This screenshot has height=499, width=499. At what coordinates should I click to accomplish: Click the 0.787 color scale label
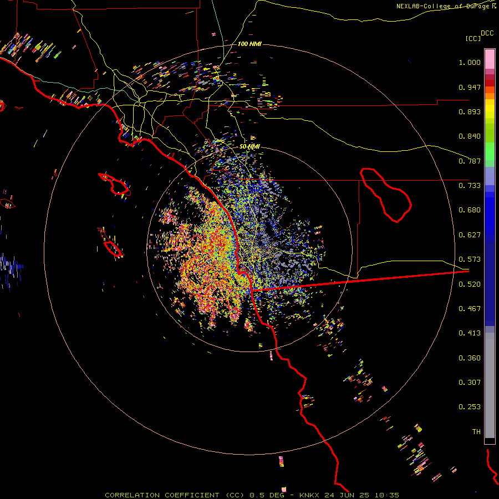[470, 161]
